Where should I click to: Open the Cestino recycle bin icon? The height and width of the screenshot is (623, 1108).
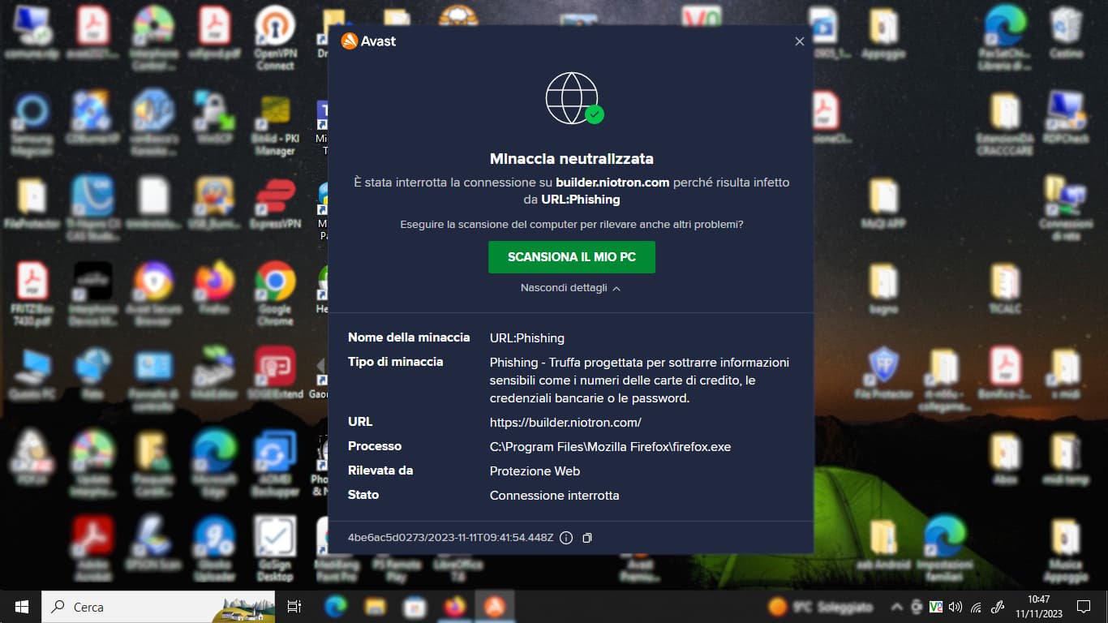click(1066, 32)
